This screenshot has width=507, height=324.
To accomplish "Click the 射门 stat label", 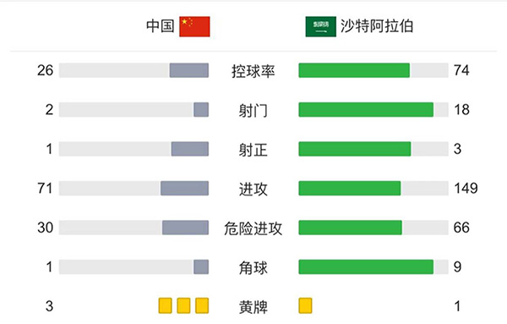I will tap(253, 110).
